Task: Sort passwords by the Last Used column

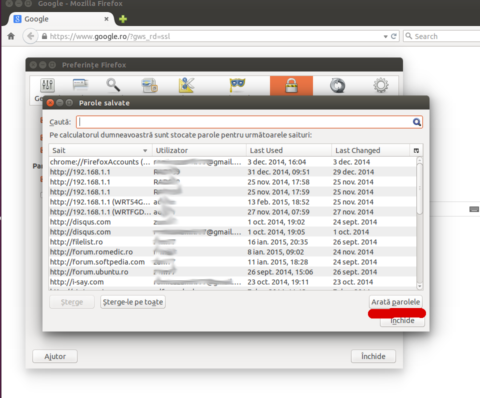Action: pyautogui.click(x=289, y=150)
